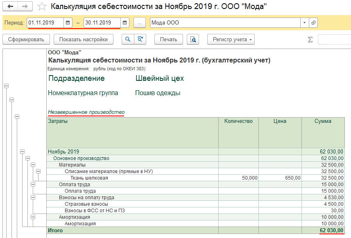Collapse the Взносы на оплату труда group
The width and height of the screenshot is (351, 238).
click(33, 198)
